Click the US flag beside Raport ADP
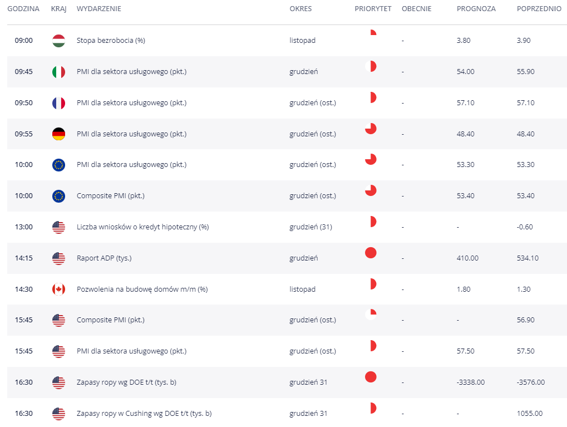This screenshot has height=427, width=567. 58,258
